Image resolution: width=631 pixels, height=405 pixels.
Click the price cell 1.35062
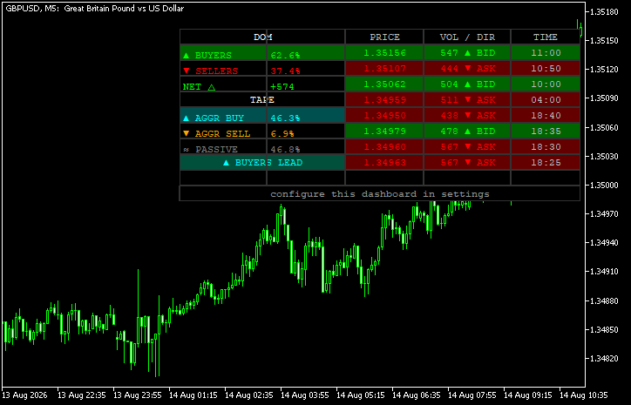pyautogui.click(x=384, y=84)
